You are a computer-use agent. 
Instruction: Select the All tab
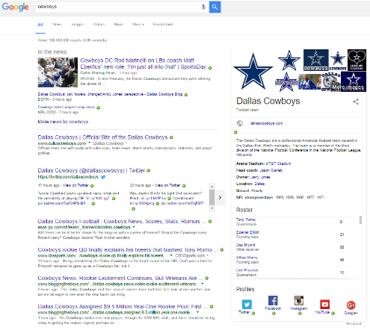pyautogui.click(x=40, y=25)
